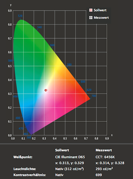Click the Messwert legend label
Viewport: 133px width, 179px height.
pyautogui.click(x=101, y=18)
